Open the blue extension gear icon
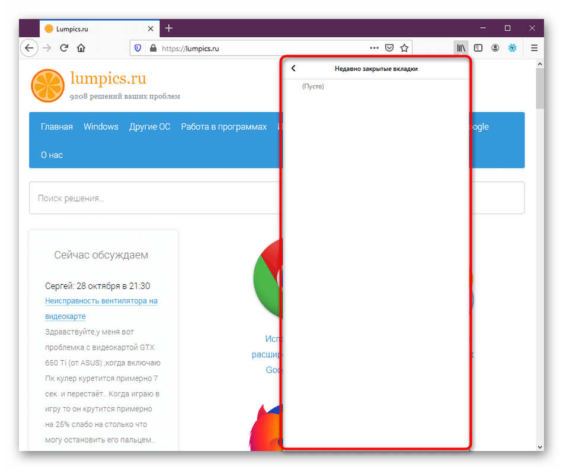Image resolution: width=563 pixels, height=470 pixels. click(513, 48)
